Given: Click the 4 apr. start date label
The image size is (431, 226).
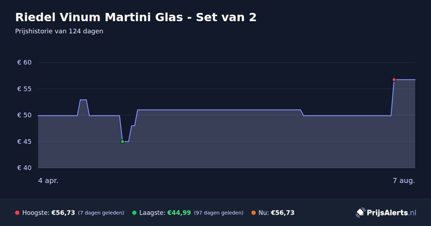Looking at the screenshot, I should pyautogui.click(x=48, y=181).
